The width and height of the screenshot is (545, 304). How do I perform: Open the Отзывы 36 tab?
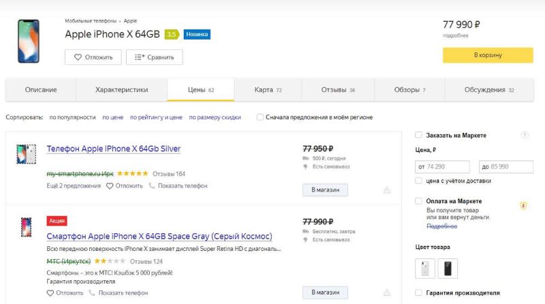point(338,90)
